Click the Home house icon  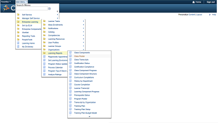193,2
